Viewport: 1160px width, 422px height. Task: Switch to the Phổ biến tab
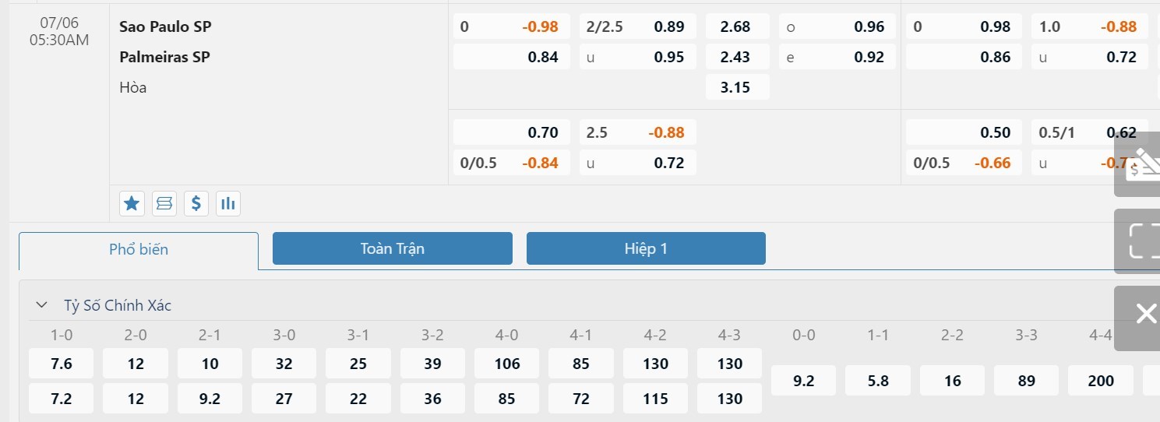coord(139,250)
